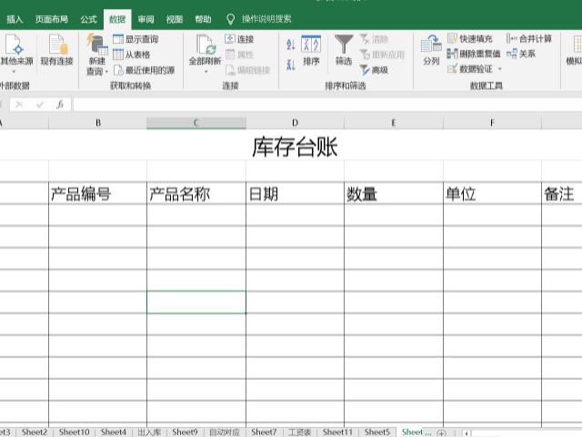Open the 帮助 tab
Image resolution: width=582 pixels, height=437 pixels.
tap(203, 19)
